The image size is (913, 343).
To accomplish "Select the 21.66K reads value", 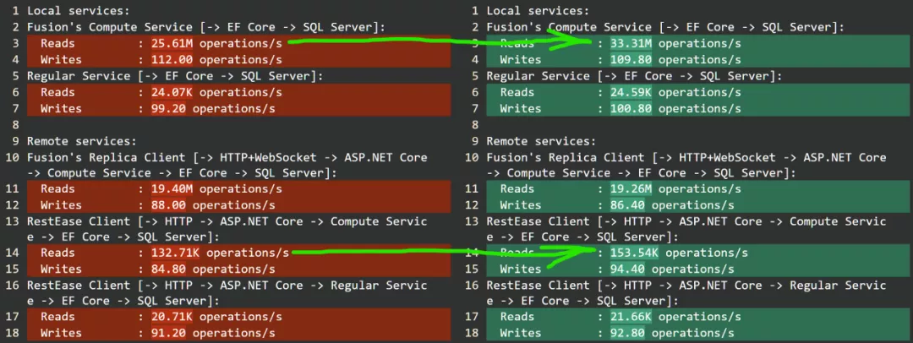I will coord(631,318).
